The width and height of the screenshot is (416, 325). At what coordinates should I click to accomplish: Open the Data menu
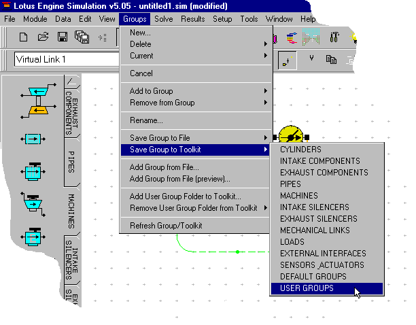[63, 19]
